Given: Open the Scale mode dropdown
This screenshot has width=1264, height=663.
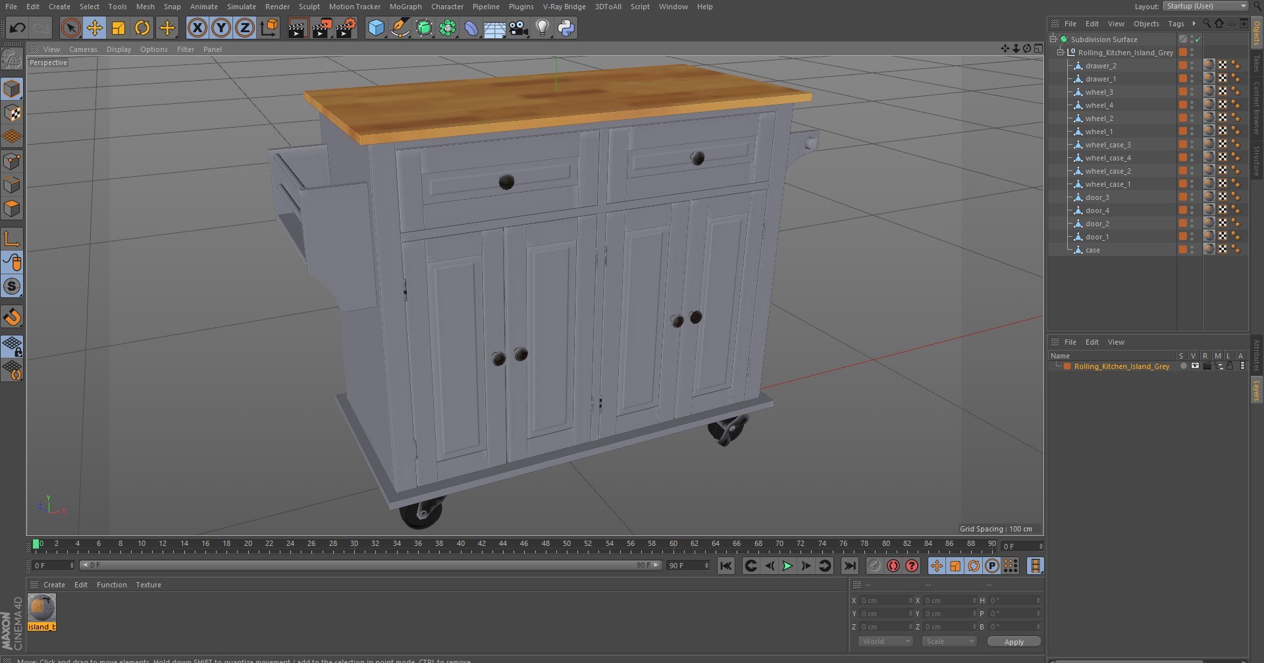Looking at the screenshot, I should click(x=949, y=641).
